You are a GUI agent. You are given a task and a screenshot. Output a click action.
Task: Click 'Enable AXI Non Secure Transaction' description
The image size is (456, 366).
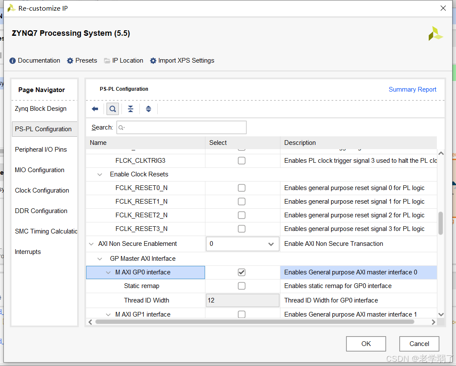click(x=334, y=244)
